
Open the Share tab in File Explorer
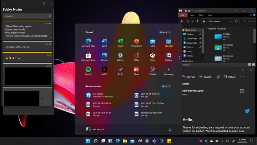point(201,15)
